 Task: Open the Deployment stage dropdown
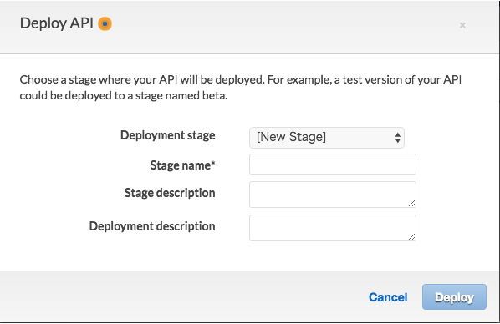pos(327,138)
